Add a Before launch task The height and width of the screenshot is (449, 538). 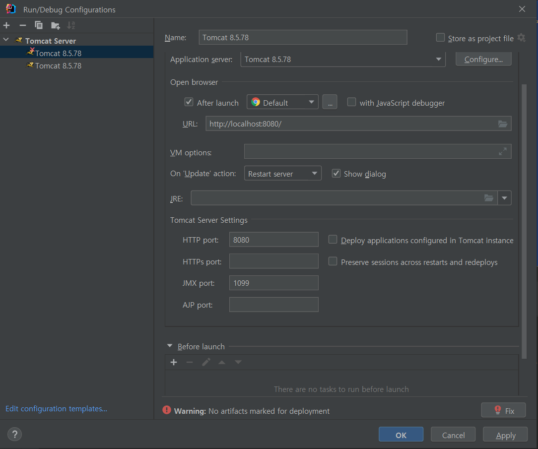point(174,362)
